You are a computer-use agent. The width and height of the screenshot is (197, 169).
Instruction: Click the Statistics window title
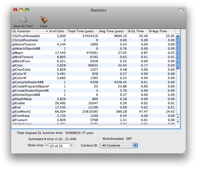98,10
